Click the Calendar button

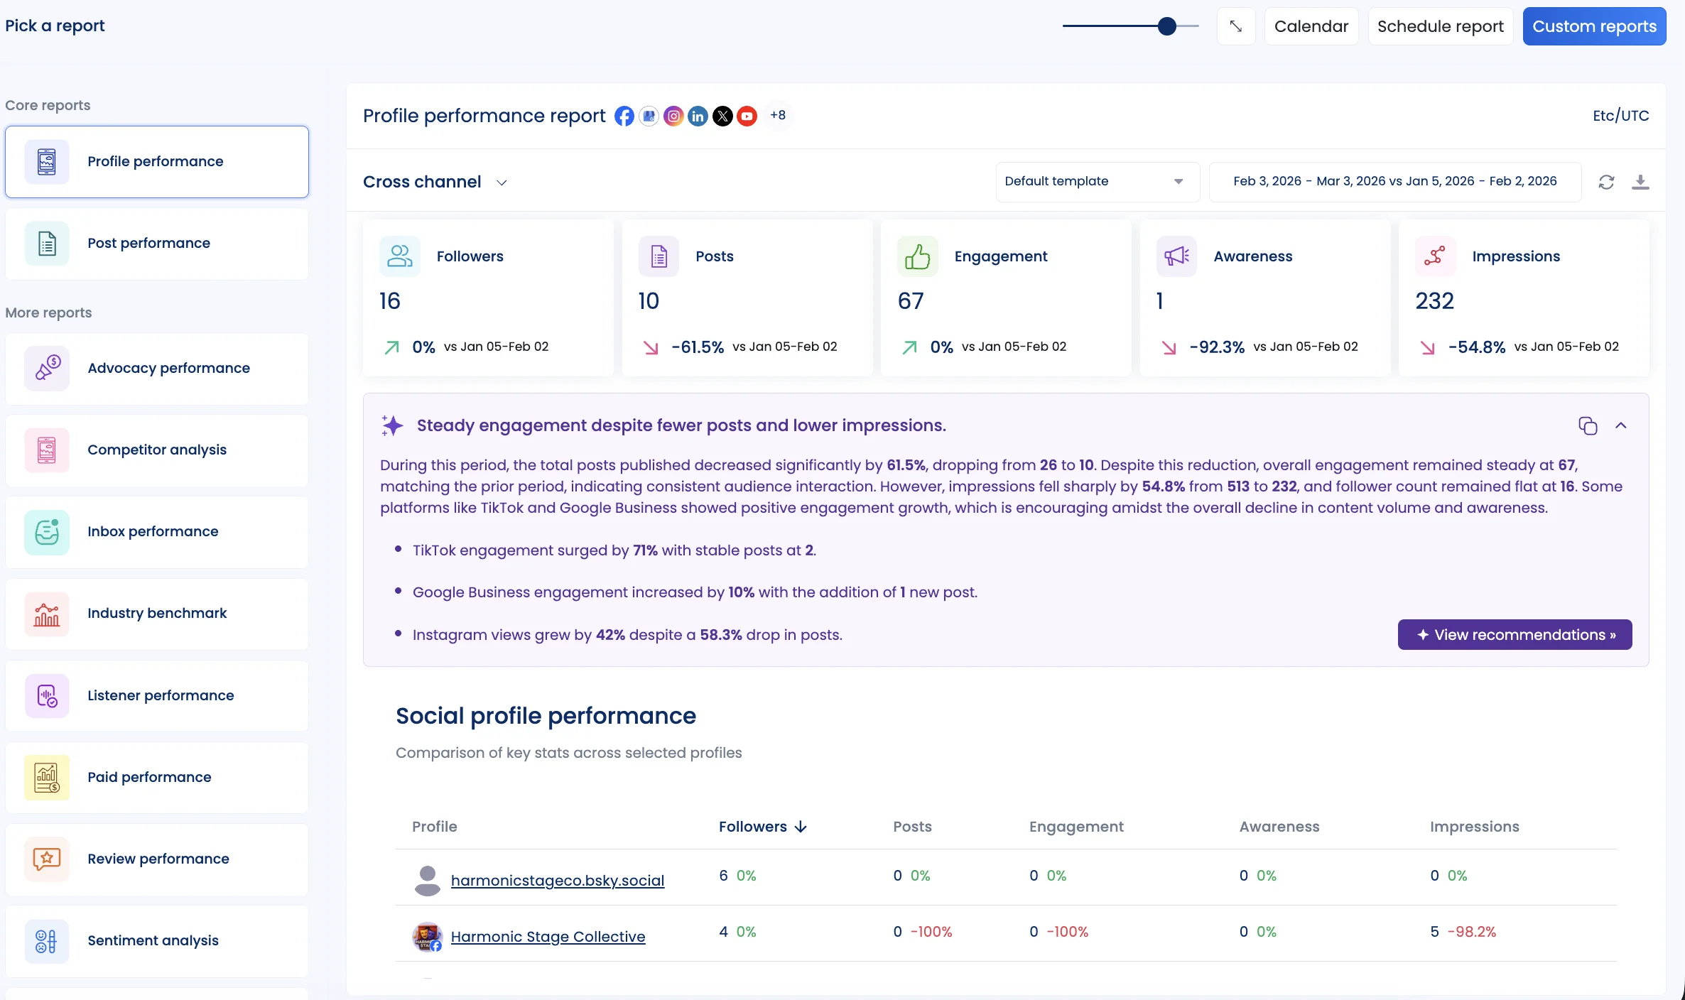pyautogui.click(x=1311, y=26)
